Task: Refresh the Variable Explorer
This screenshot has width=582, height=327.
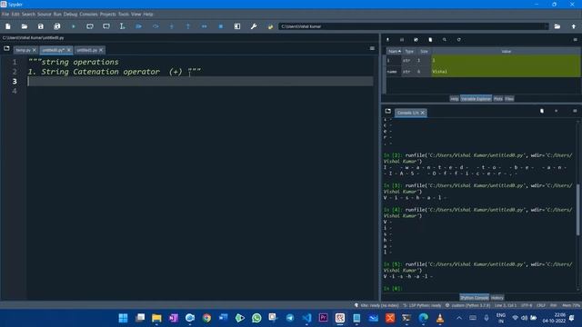Action: (458, 40)
